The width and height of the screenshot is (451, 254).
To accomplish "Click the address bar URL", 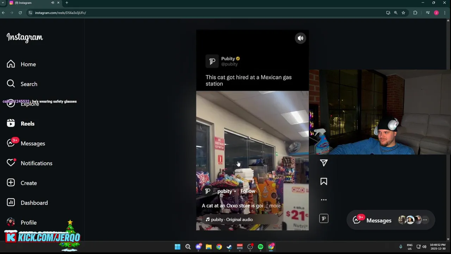I will click(x=60, y=13).
